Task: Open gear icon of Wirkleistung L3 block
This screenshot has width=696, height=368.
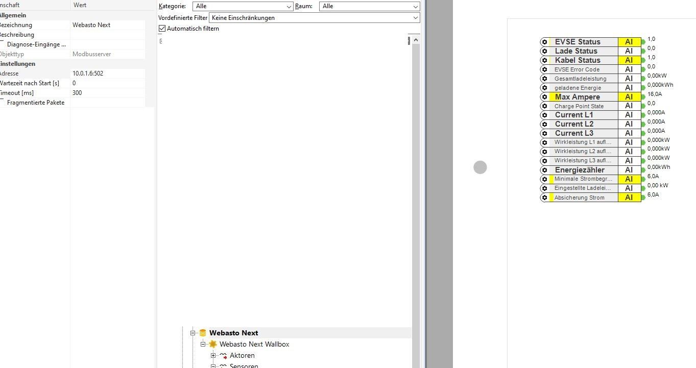Action: click(x=544, y=161)
